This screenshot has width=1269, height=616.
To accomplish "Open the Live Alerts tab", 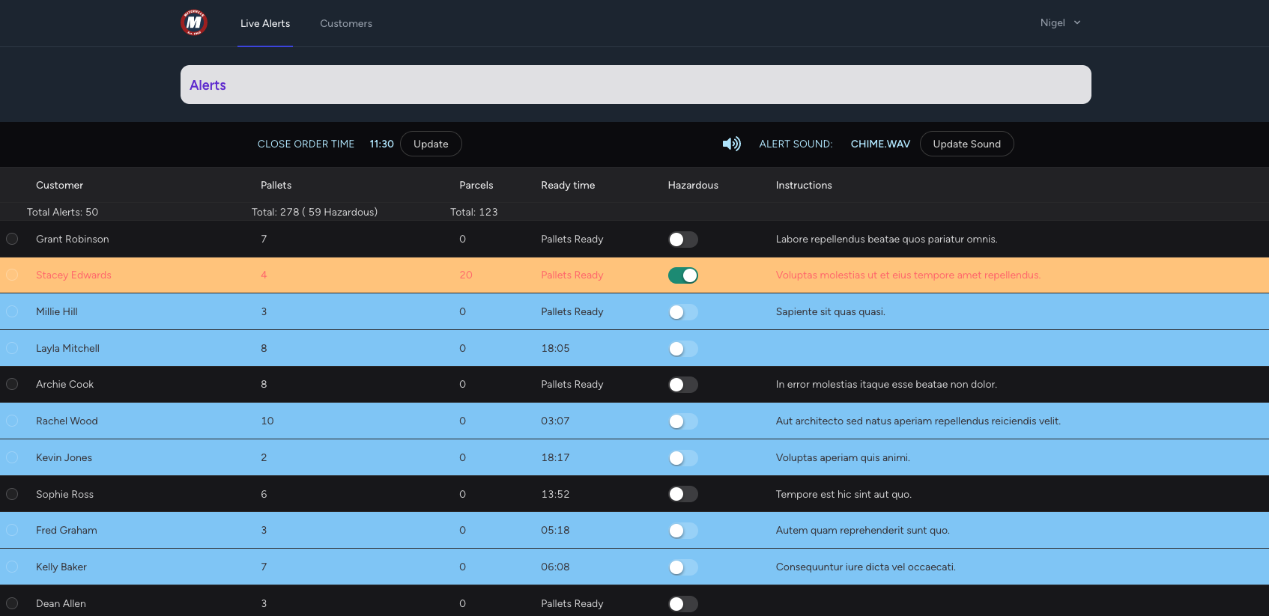I will pyautogui.click(x=265, y=23).
